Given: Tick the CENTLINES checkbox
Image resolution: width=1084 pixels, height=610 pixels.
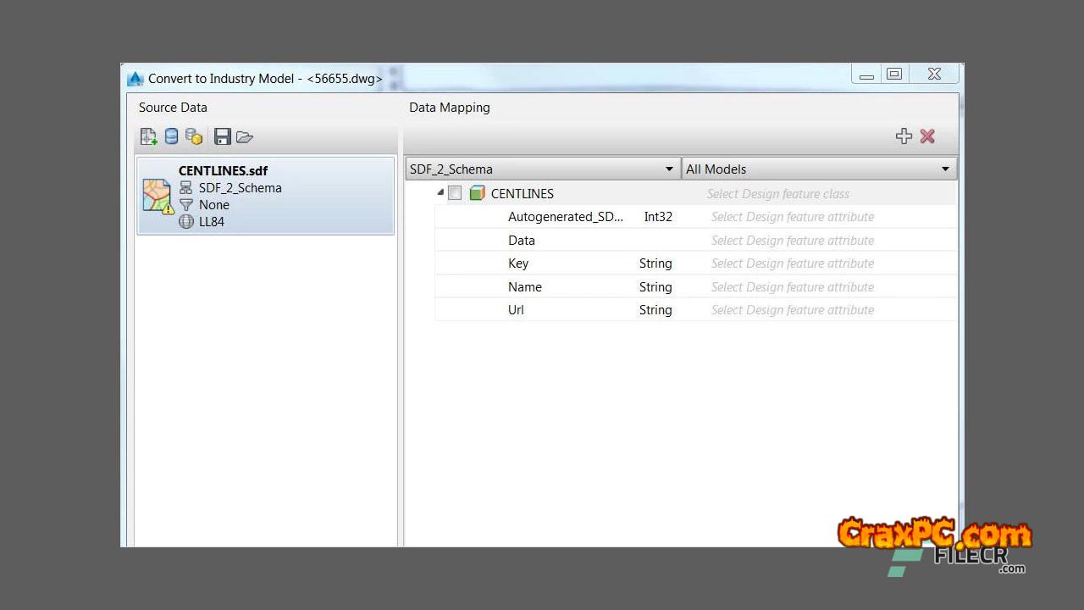Looking at the screenshot, I should click(455, 193).
